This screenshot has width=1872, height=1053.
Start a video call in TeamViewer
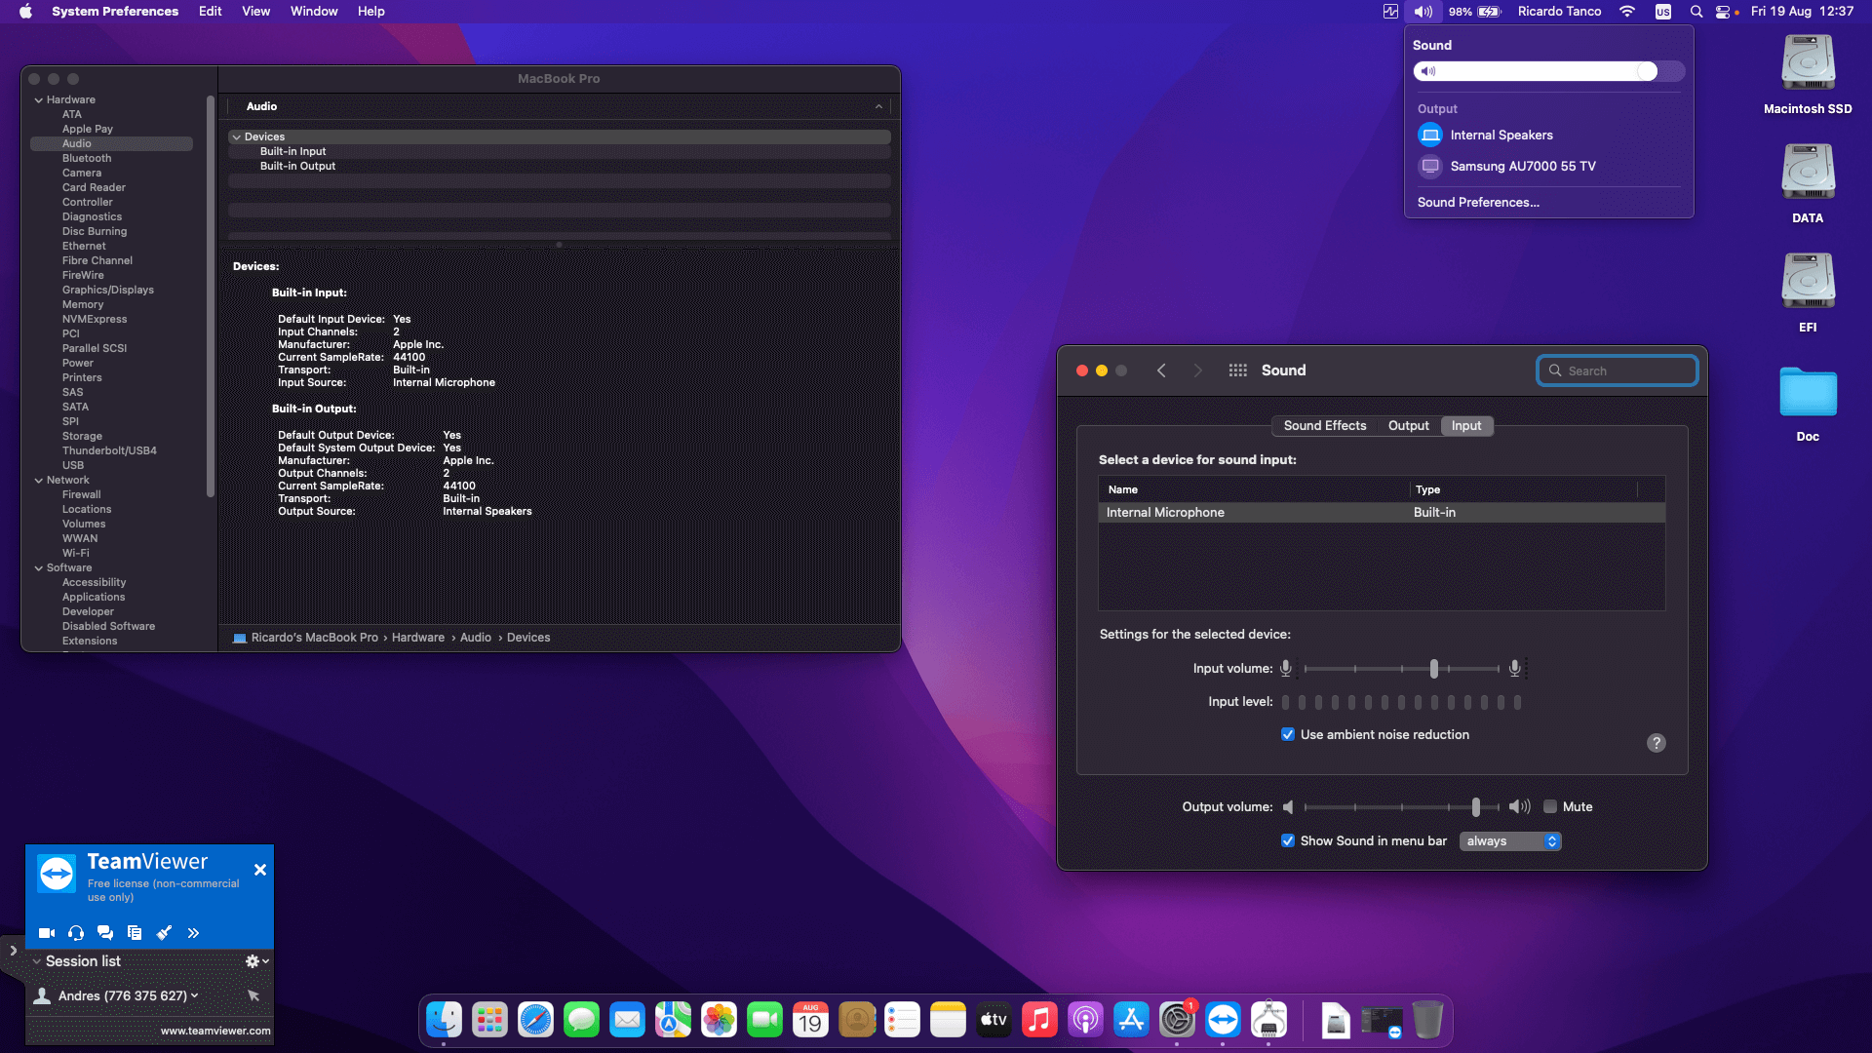[x=46, y=932]
